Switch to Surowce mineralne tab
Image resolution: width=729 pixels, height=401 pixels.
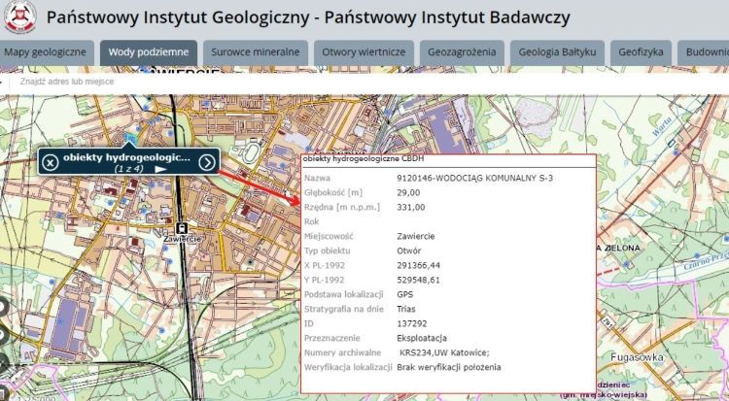coord(256,52)
